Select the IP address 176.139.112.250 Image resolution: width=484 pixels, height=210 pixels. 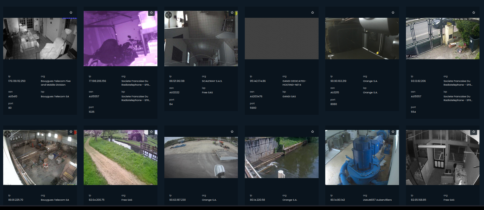coord(17,81)
